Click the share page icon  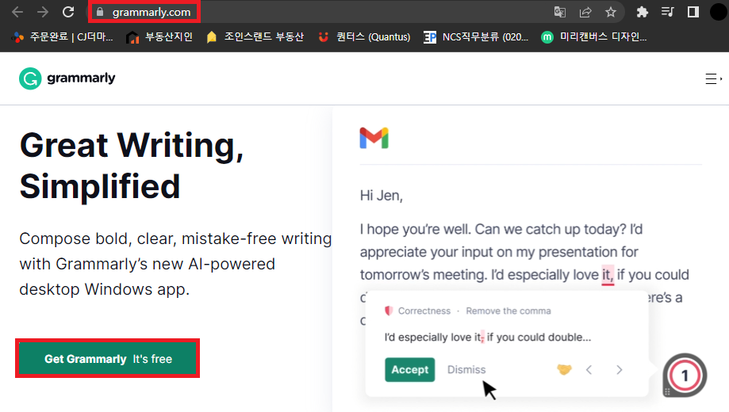pyautogui.click(x=585, y=12)
